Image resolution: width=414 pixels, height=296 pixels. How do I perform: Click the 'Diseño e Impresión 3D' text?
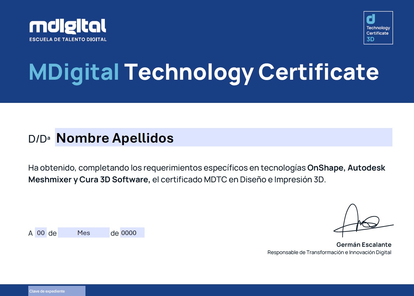[282, 179]
